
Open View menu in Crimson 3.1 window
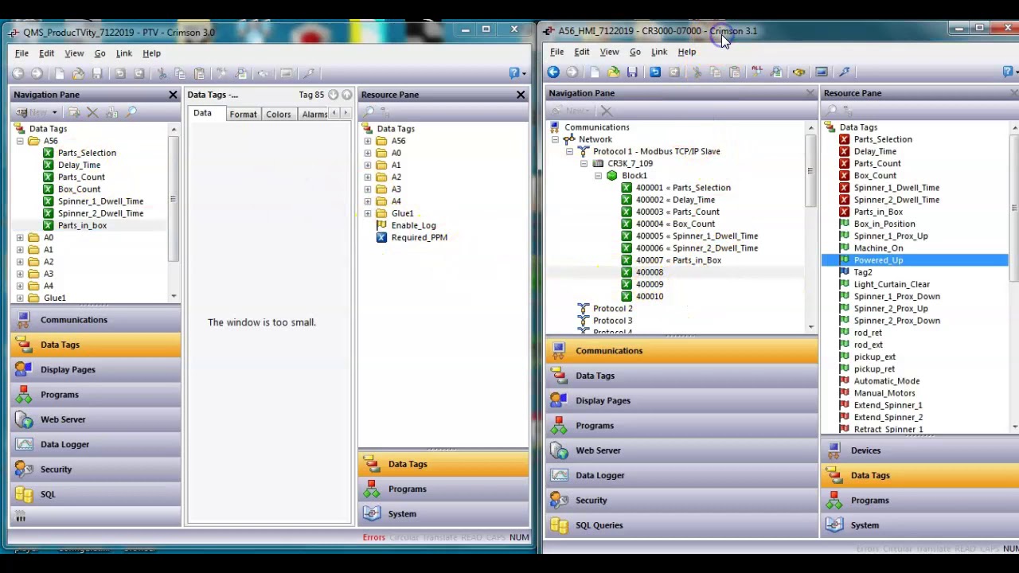(609, 52)
